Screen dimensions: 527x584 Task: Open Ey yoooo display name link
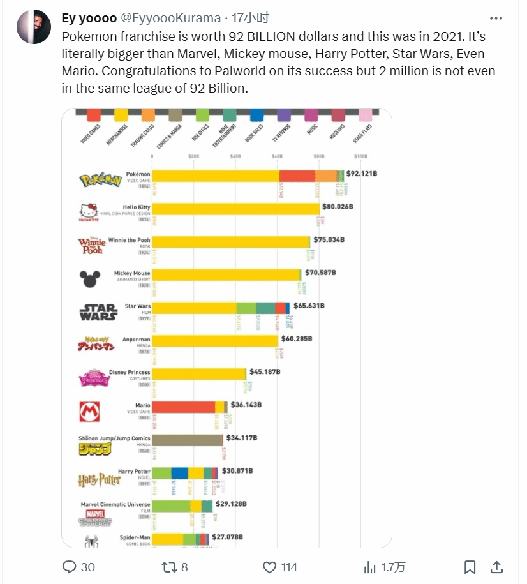pos(89,17)
